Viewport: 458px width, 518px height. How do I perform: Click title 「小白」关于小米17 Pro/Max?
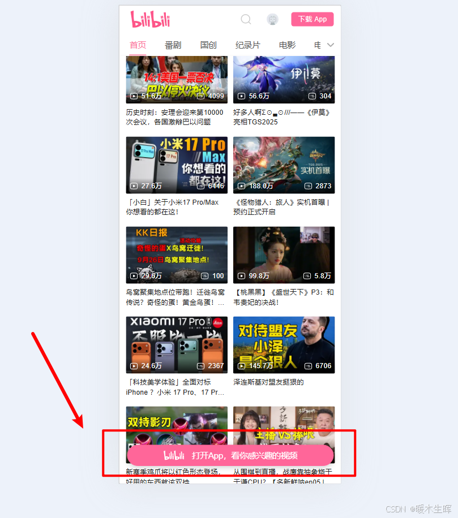[172, 207]
